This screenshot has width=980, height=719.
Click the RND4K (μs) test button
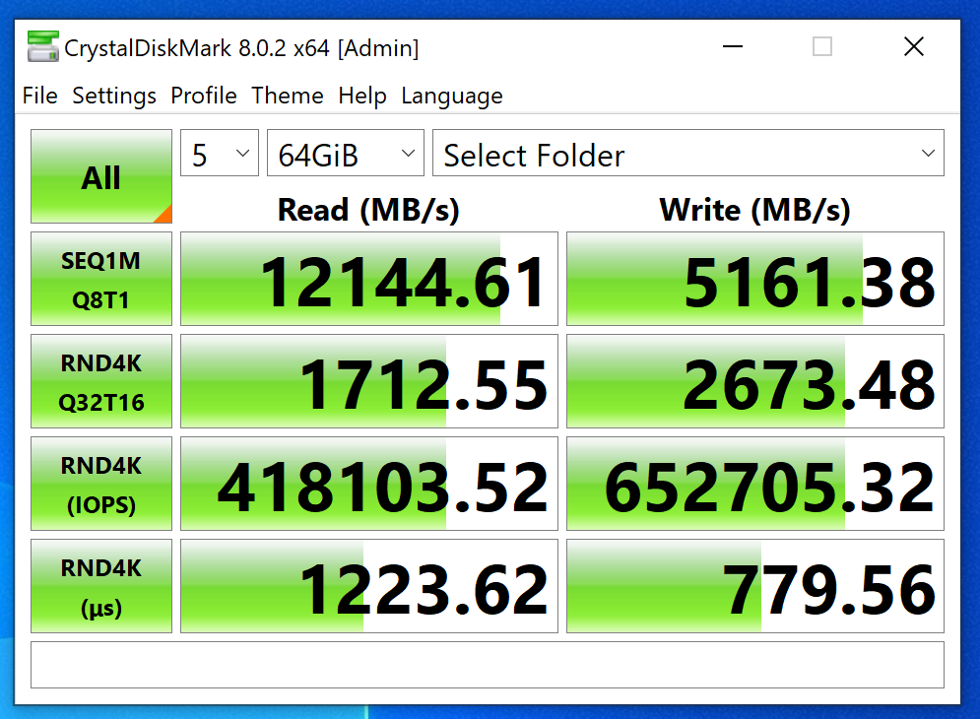coord(101,586)
